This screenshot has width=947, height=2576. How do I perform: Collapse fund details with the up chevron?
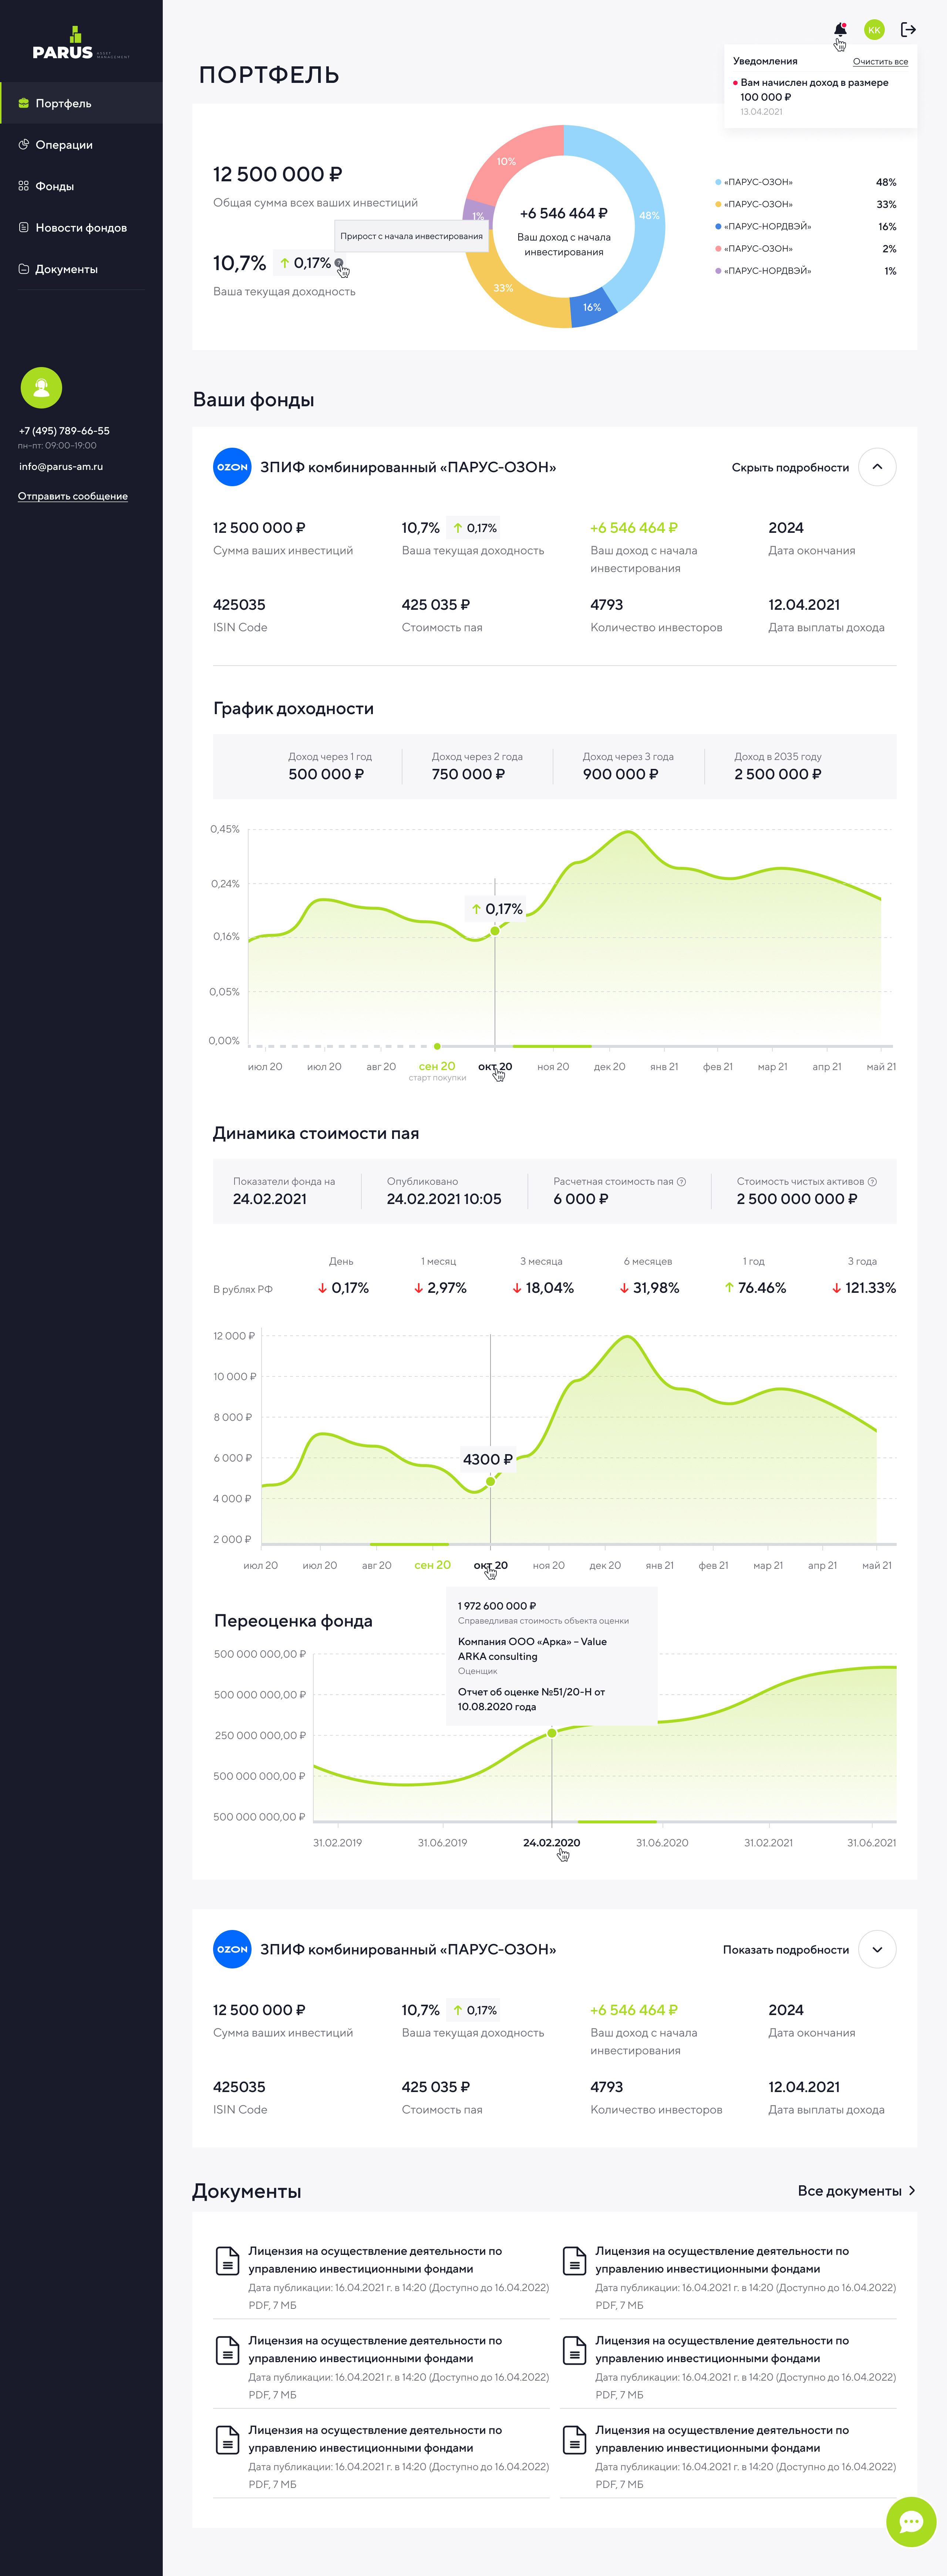(x=877, y=467)
